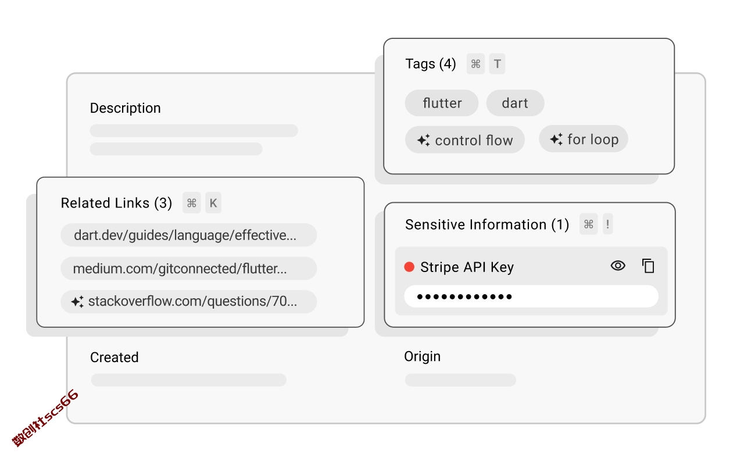This screenshot has height=465, width=744.
Task: Click the sparkle icon on for loop tag
Action: (556, 139)
